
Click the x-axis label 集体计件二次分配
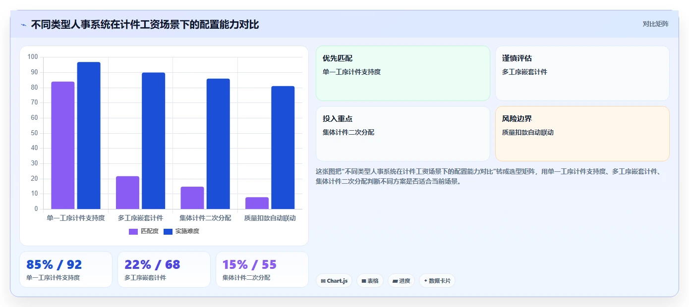tap(205, 218)
